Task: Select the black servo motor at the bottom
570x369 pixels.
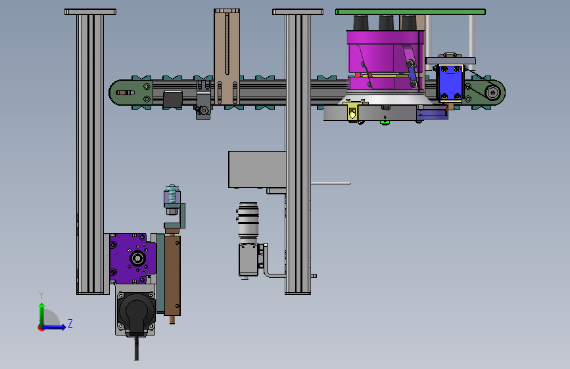Action: 136,312
